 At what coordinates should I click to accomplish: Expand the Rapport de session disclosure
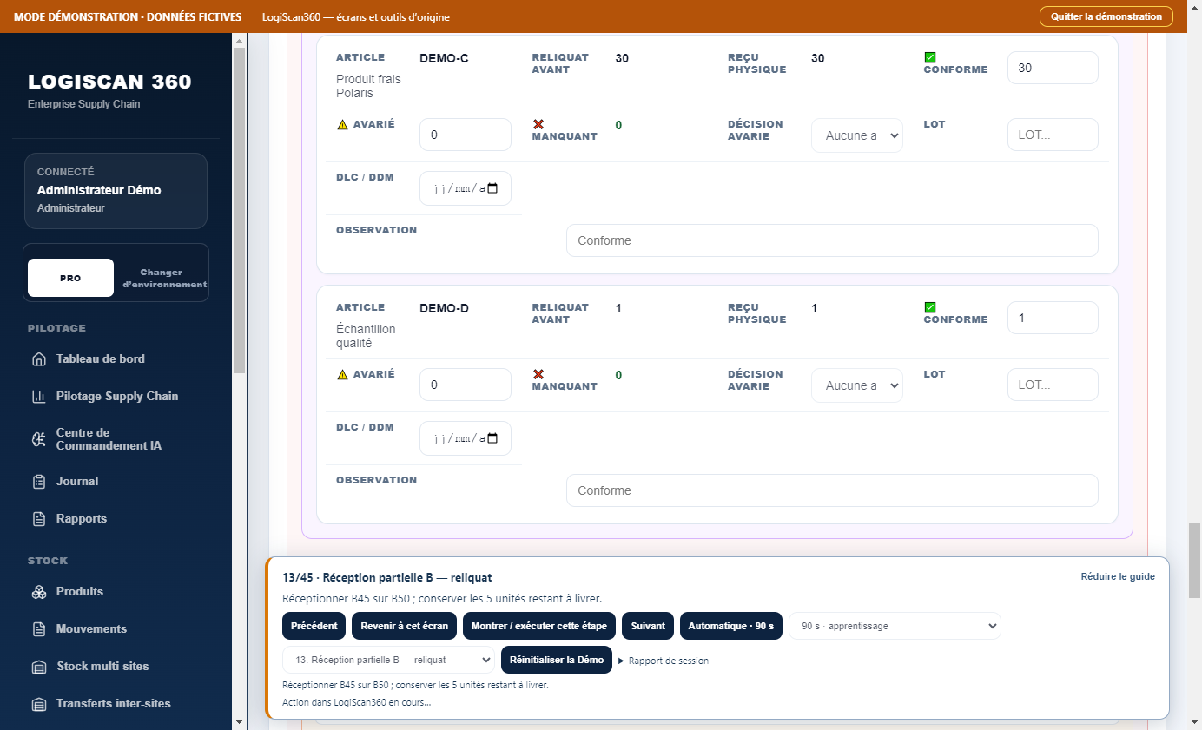coord(664,661)
